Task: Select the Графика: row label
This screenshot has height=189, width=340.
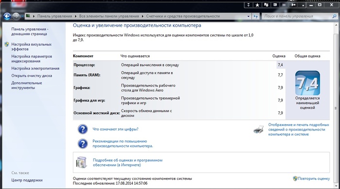Action: click(82, 88)
